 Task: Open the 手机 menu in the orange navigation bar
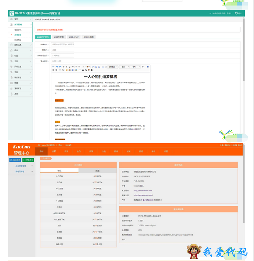tap(153, 151)
